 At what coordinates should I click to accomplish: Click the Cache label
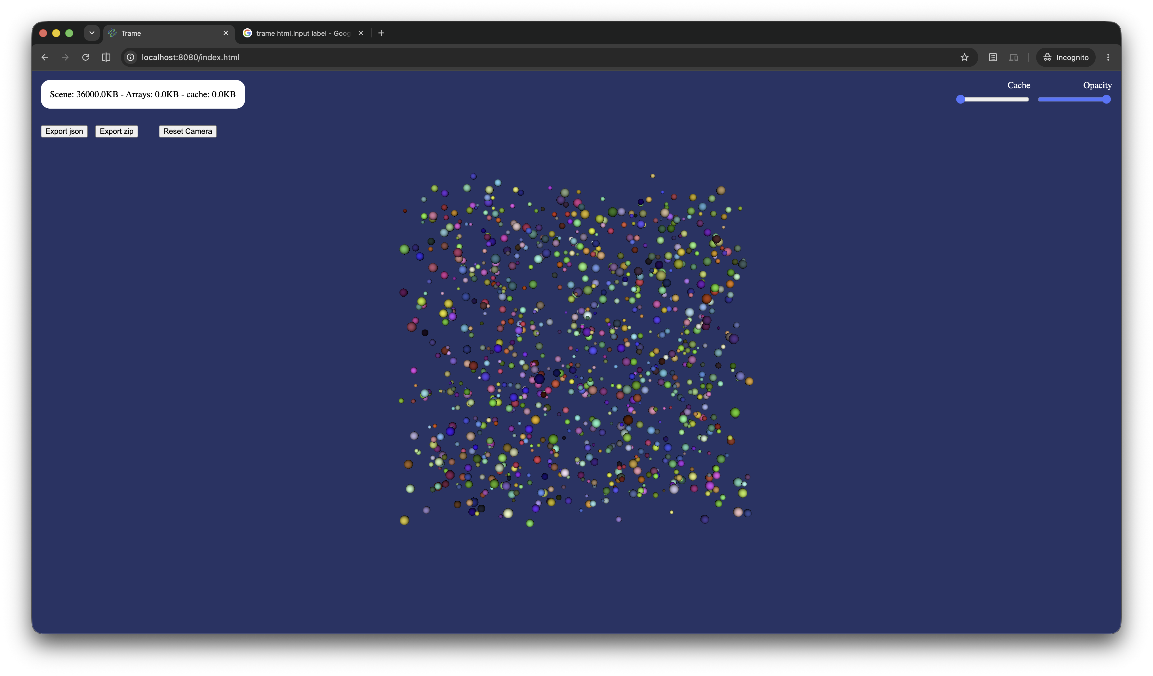pyautogui.click(x=1019, y=86)
